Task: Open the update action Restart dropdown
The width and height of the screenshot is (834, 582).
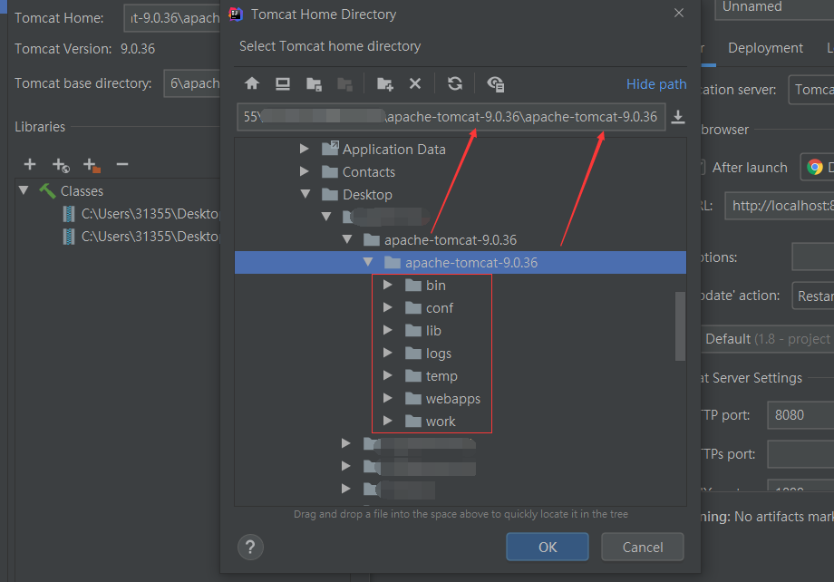Action: pos(813,296)
